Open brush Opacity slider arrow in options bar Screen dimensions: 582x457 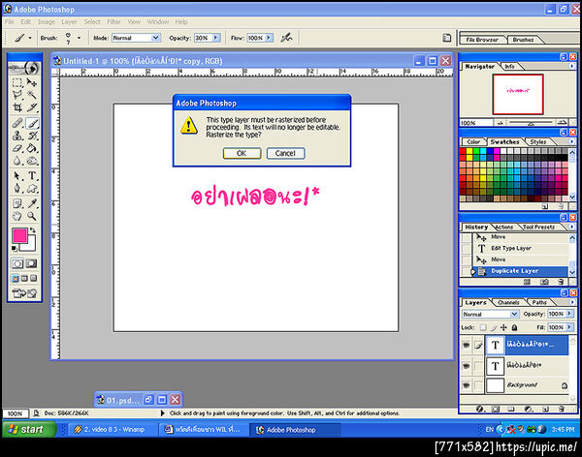216,38
